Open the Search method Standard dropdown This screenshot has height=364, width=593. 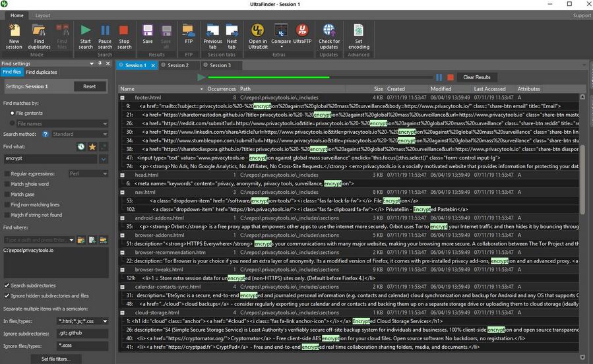[79, 134]
